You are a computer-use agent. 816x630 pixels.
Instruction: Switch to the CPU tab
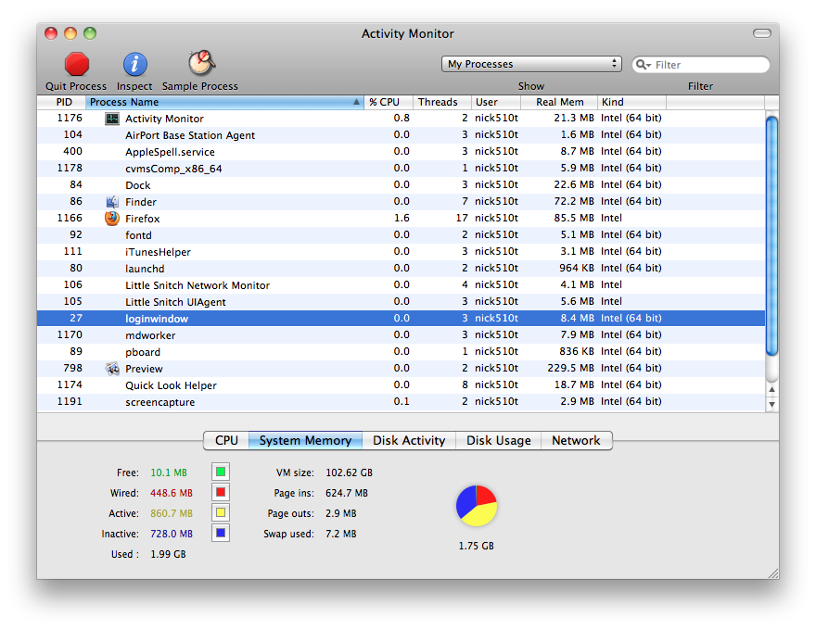pos(226,440)
